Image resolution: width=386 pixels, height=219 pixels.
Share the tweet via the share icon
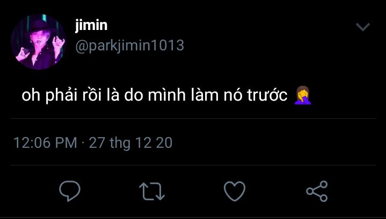click(317, 191)
